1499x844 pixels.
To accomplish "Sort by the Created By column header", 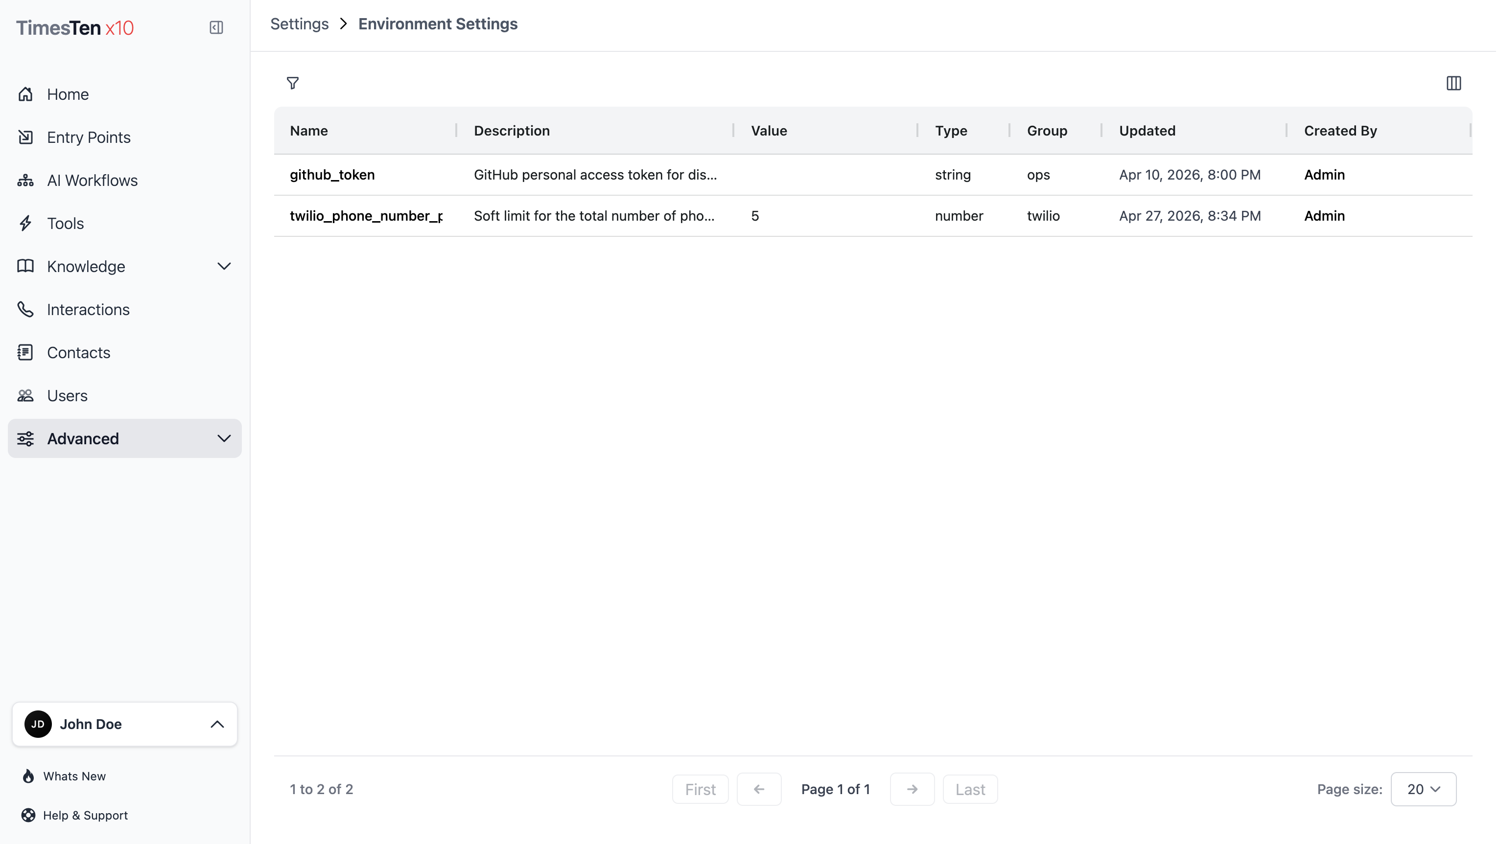I will coord(1340,130).
